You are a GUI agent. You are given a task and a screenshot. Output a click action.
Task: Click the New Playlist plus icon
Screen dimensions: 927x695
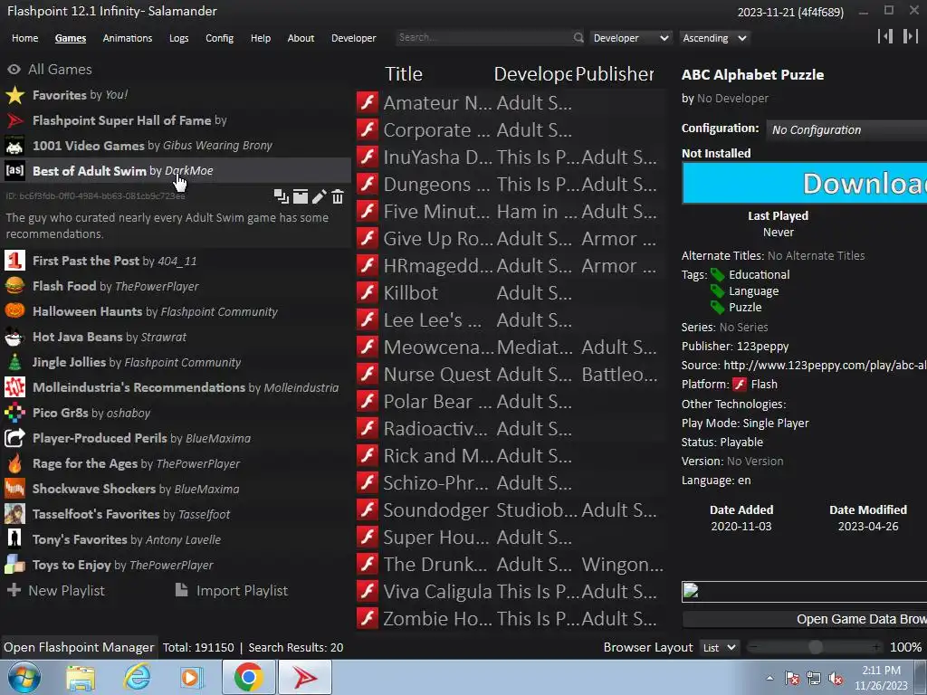(x=14, y=590)
